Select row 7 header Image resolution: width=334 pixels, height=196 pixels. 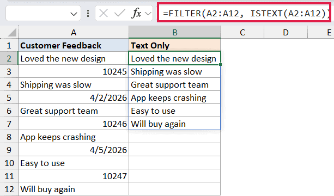point(9,124)
